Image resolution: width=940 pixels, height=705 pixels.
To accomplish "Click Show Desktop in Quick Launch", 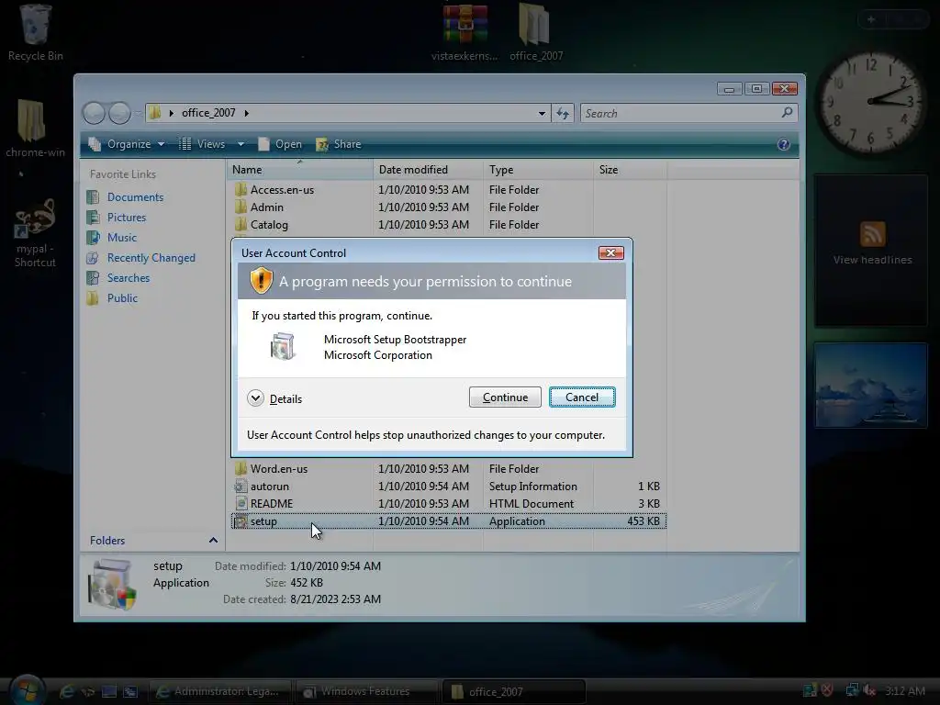I will point(108,691).
